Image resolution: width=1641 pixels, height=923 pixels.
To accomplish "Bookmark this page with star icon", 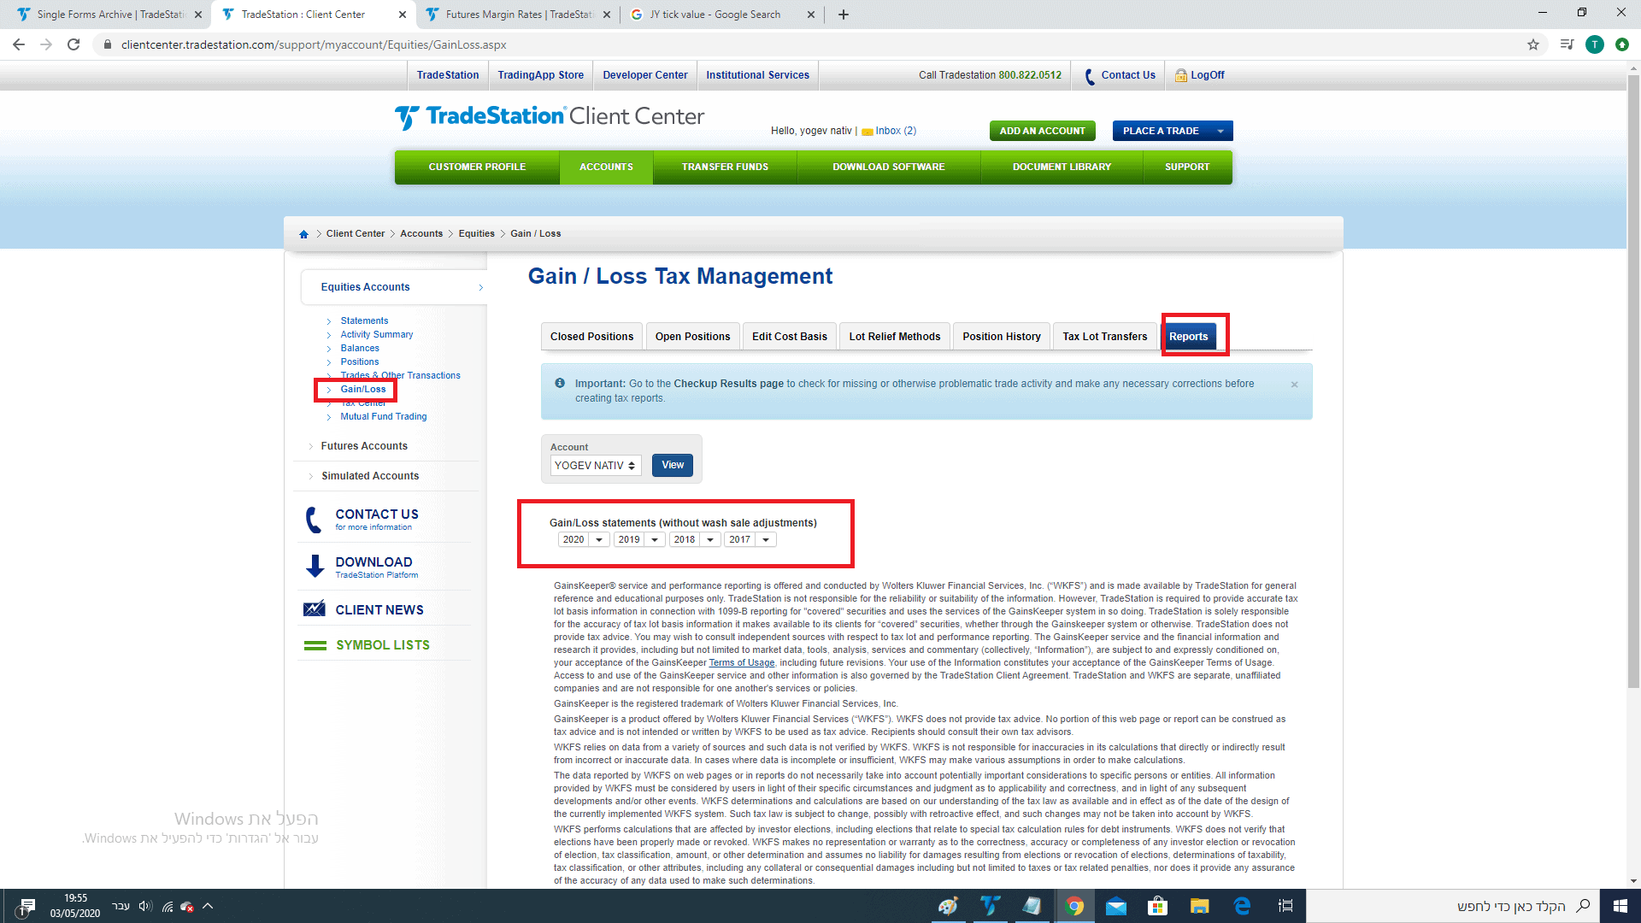I will (x=1532, y=44).
